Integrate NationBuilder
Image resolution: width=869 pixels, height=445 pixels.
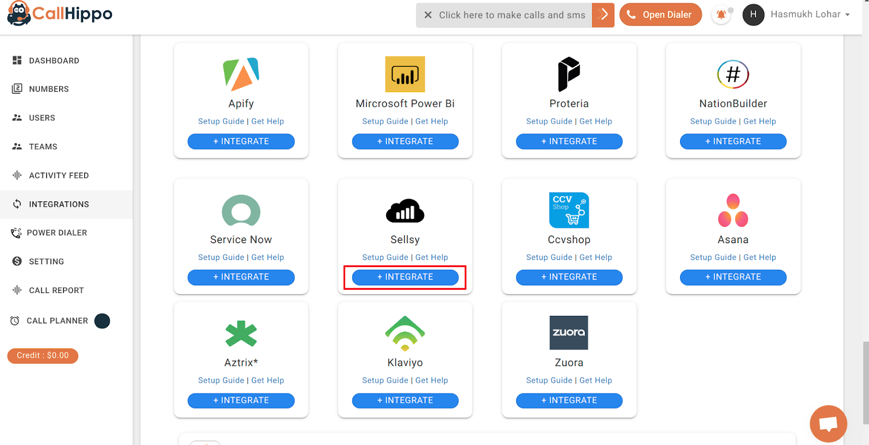coord(733,142)
